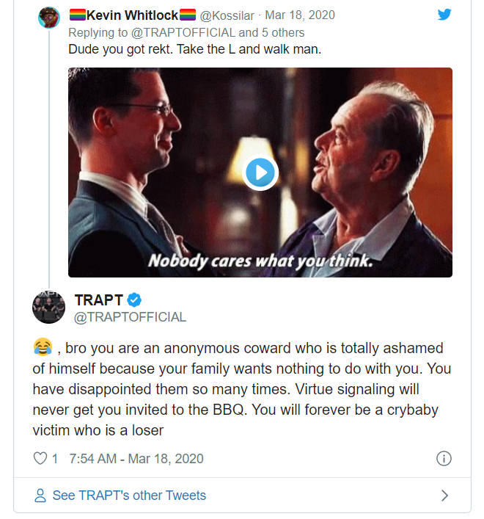Visit @TRAPTOFFICIAL handle under the TRAPT name
The height and width of the screenshot is (519, 484).
(130, 317)
